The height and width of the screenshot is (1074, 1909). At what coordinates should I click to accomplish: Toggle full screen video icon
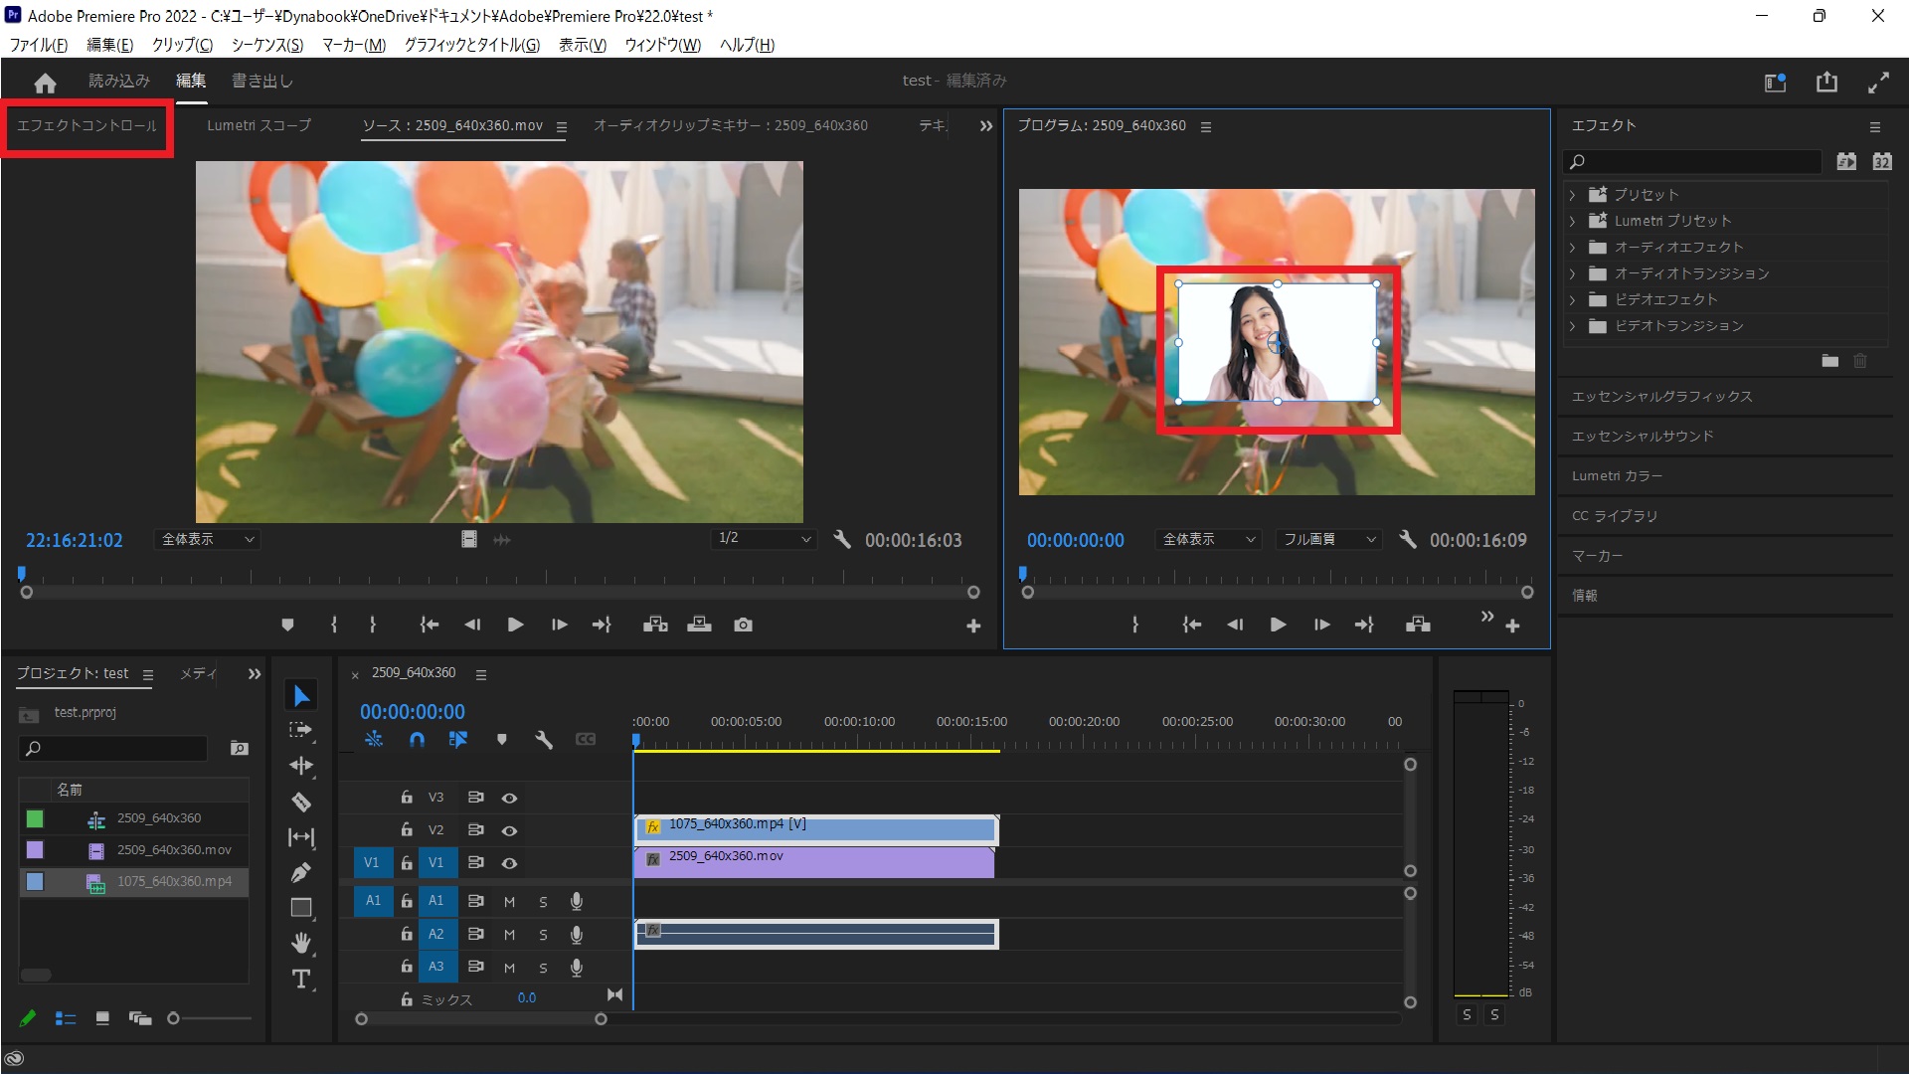coord(1878,83)
